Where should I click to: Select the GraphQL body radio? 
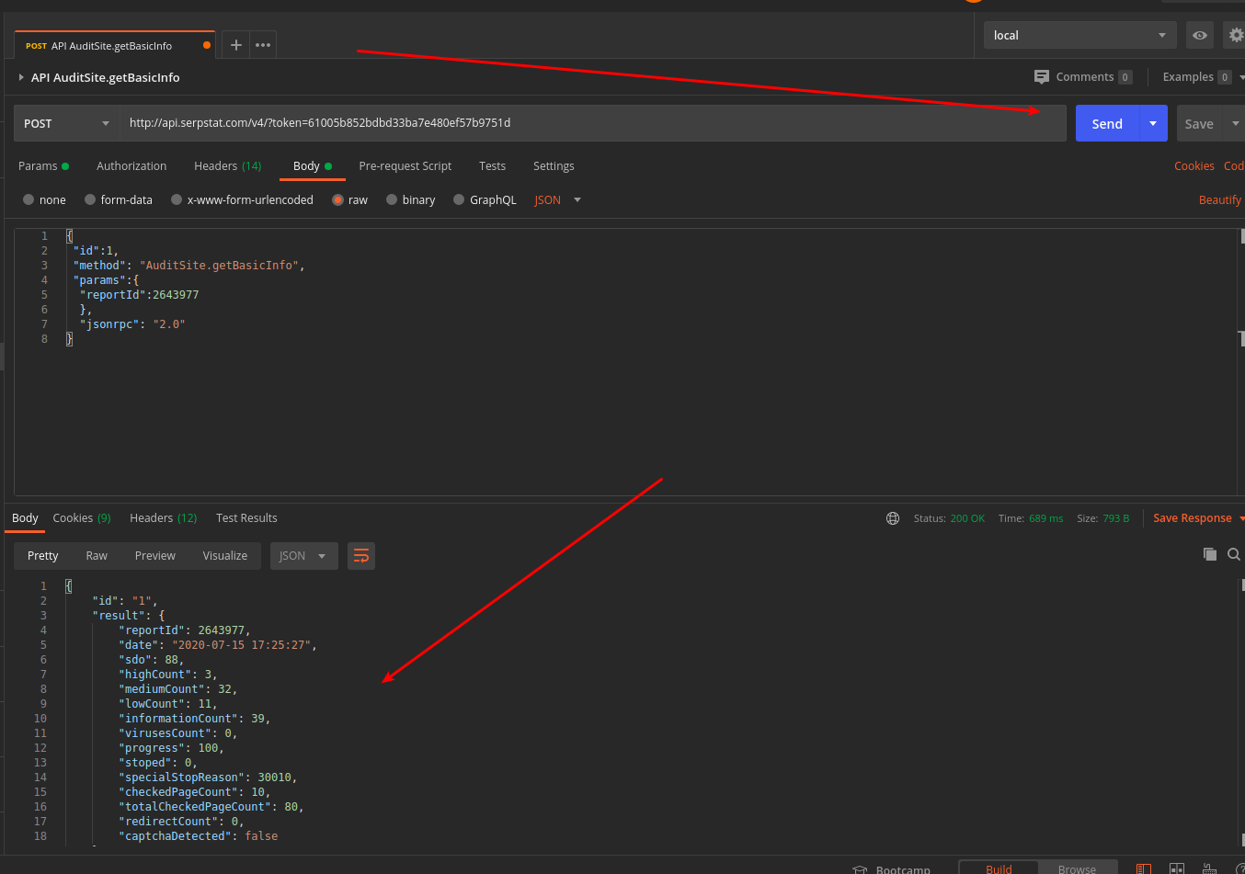point(459,199)
